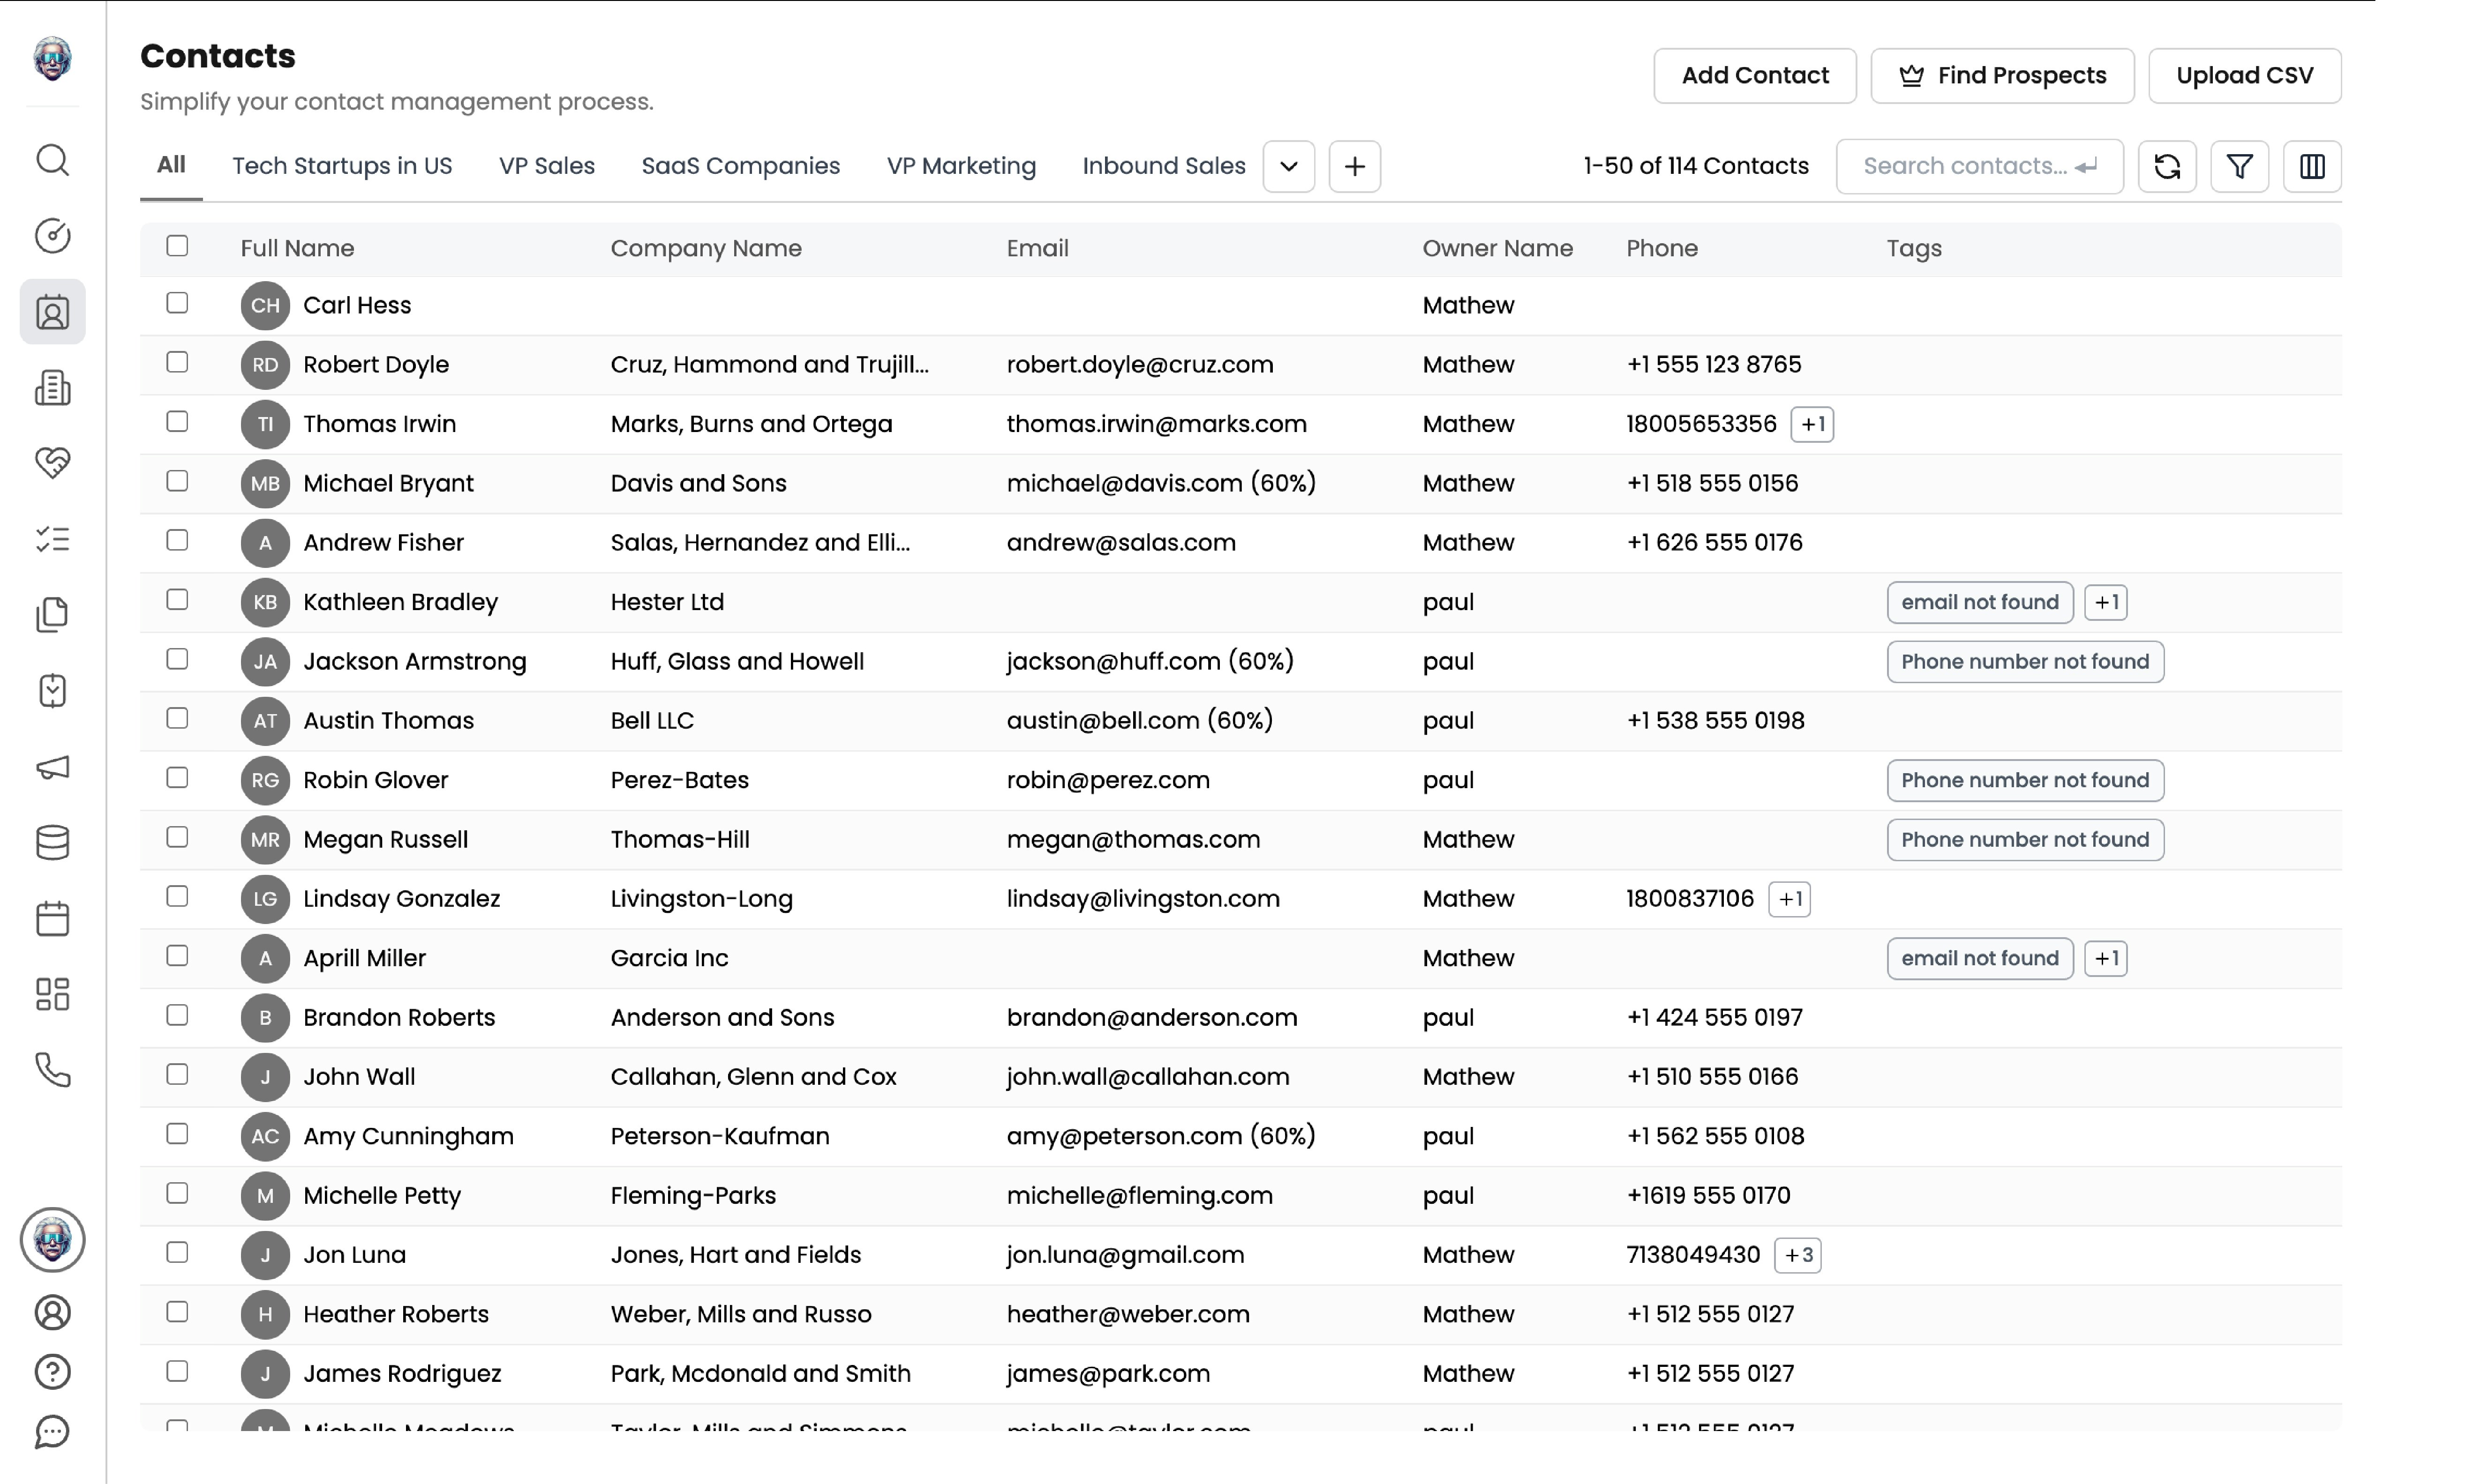Image resolution: width=2481 pixels, height=1484 pixels.
Task: Check the select-all contacts checkbox
Action: [x=177, y=245]
